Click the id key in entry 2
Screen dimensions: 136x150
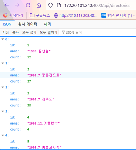point(13,93)
